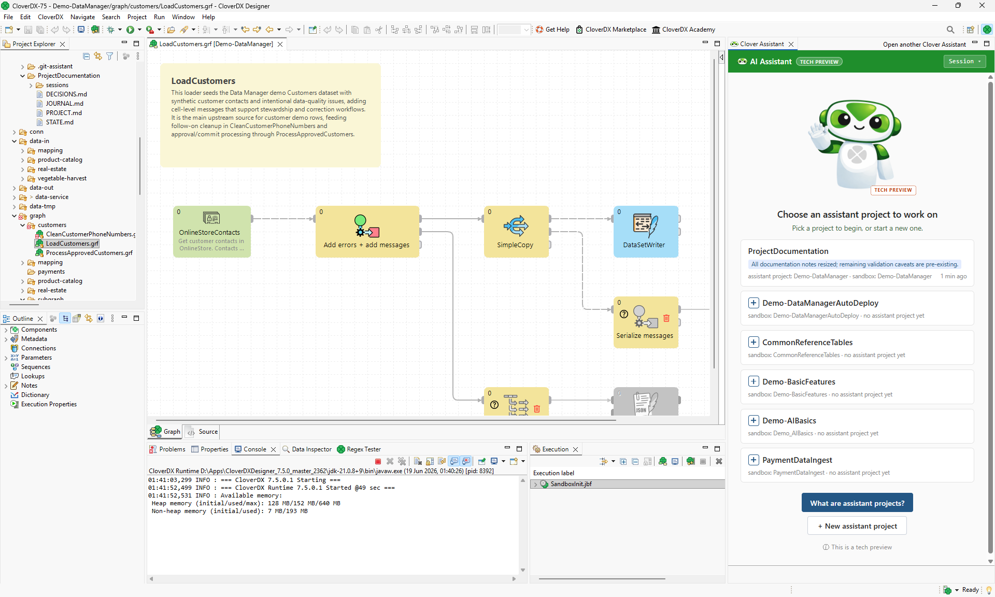This screenshot has width=995, height=597.
Task: Click the Get Help toolbar item
Action: point(552,30)
